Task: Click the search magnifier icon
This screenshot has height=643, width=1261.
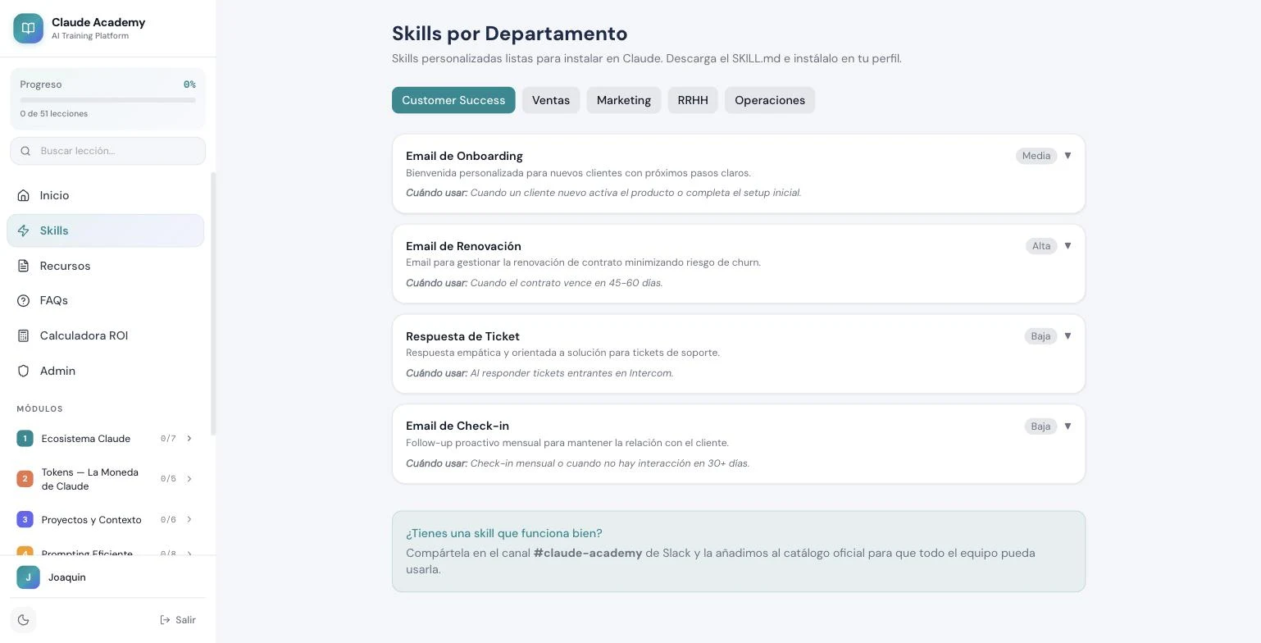Action: (25, 151)
